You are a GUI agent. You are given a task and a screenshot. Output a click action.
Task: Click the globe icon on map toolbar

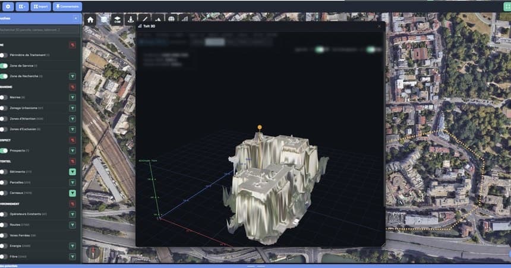171,19
